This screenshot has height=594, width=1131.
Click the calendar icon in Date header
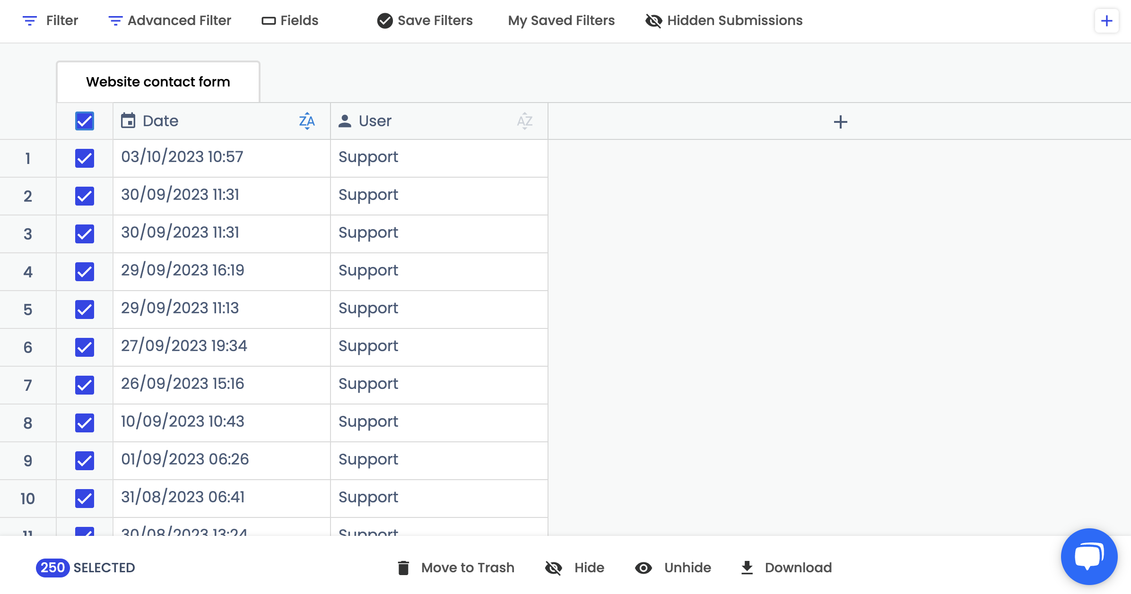click(x=128, y=121)
